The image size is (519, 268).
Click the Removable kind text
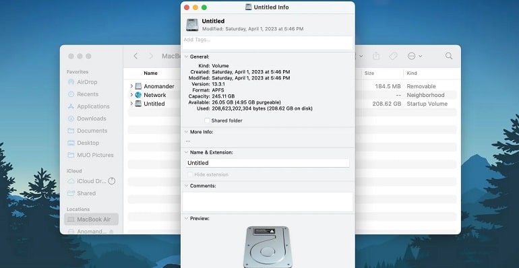click(421, 86)
